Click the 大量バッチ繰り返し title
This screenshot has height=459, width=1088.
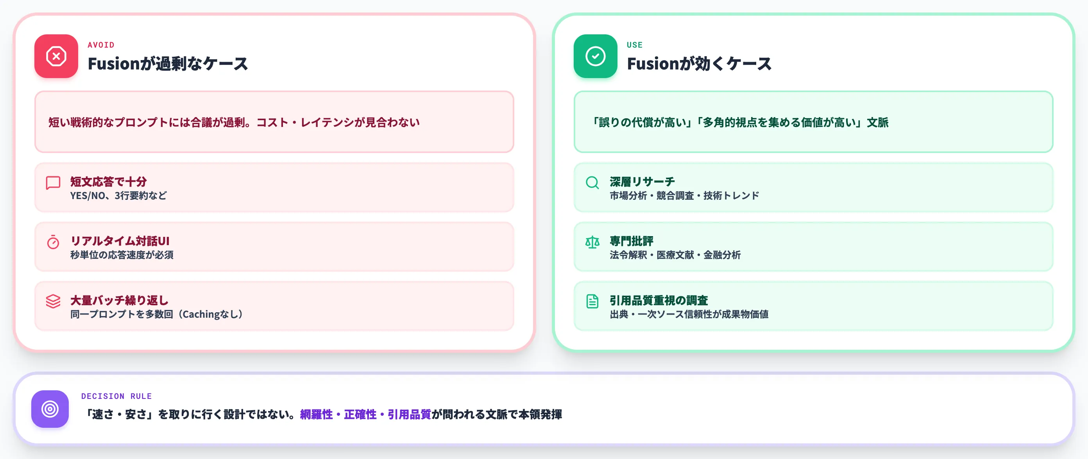(119, 301)
